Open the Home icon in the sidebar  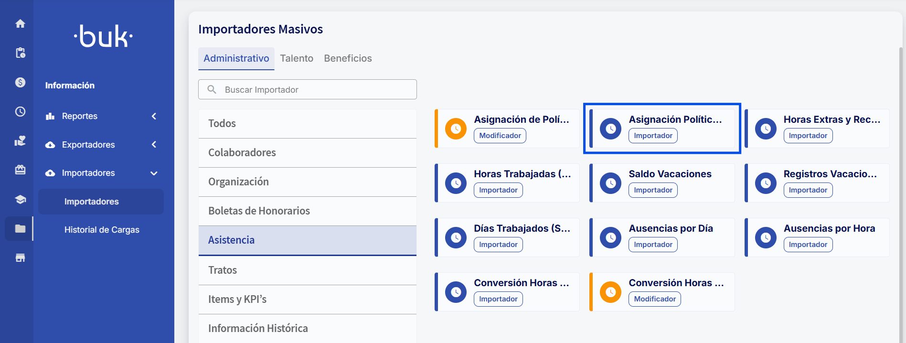(20, 23)
